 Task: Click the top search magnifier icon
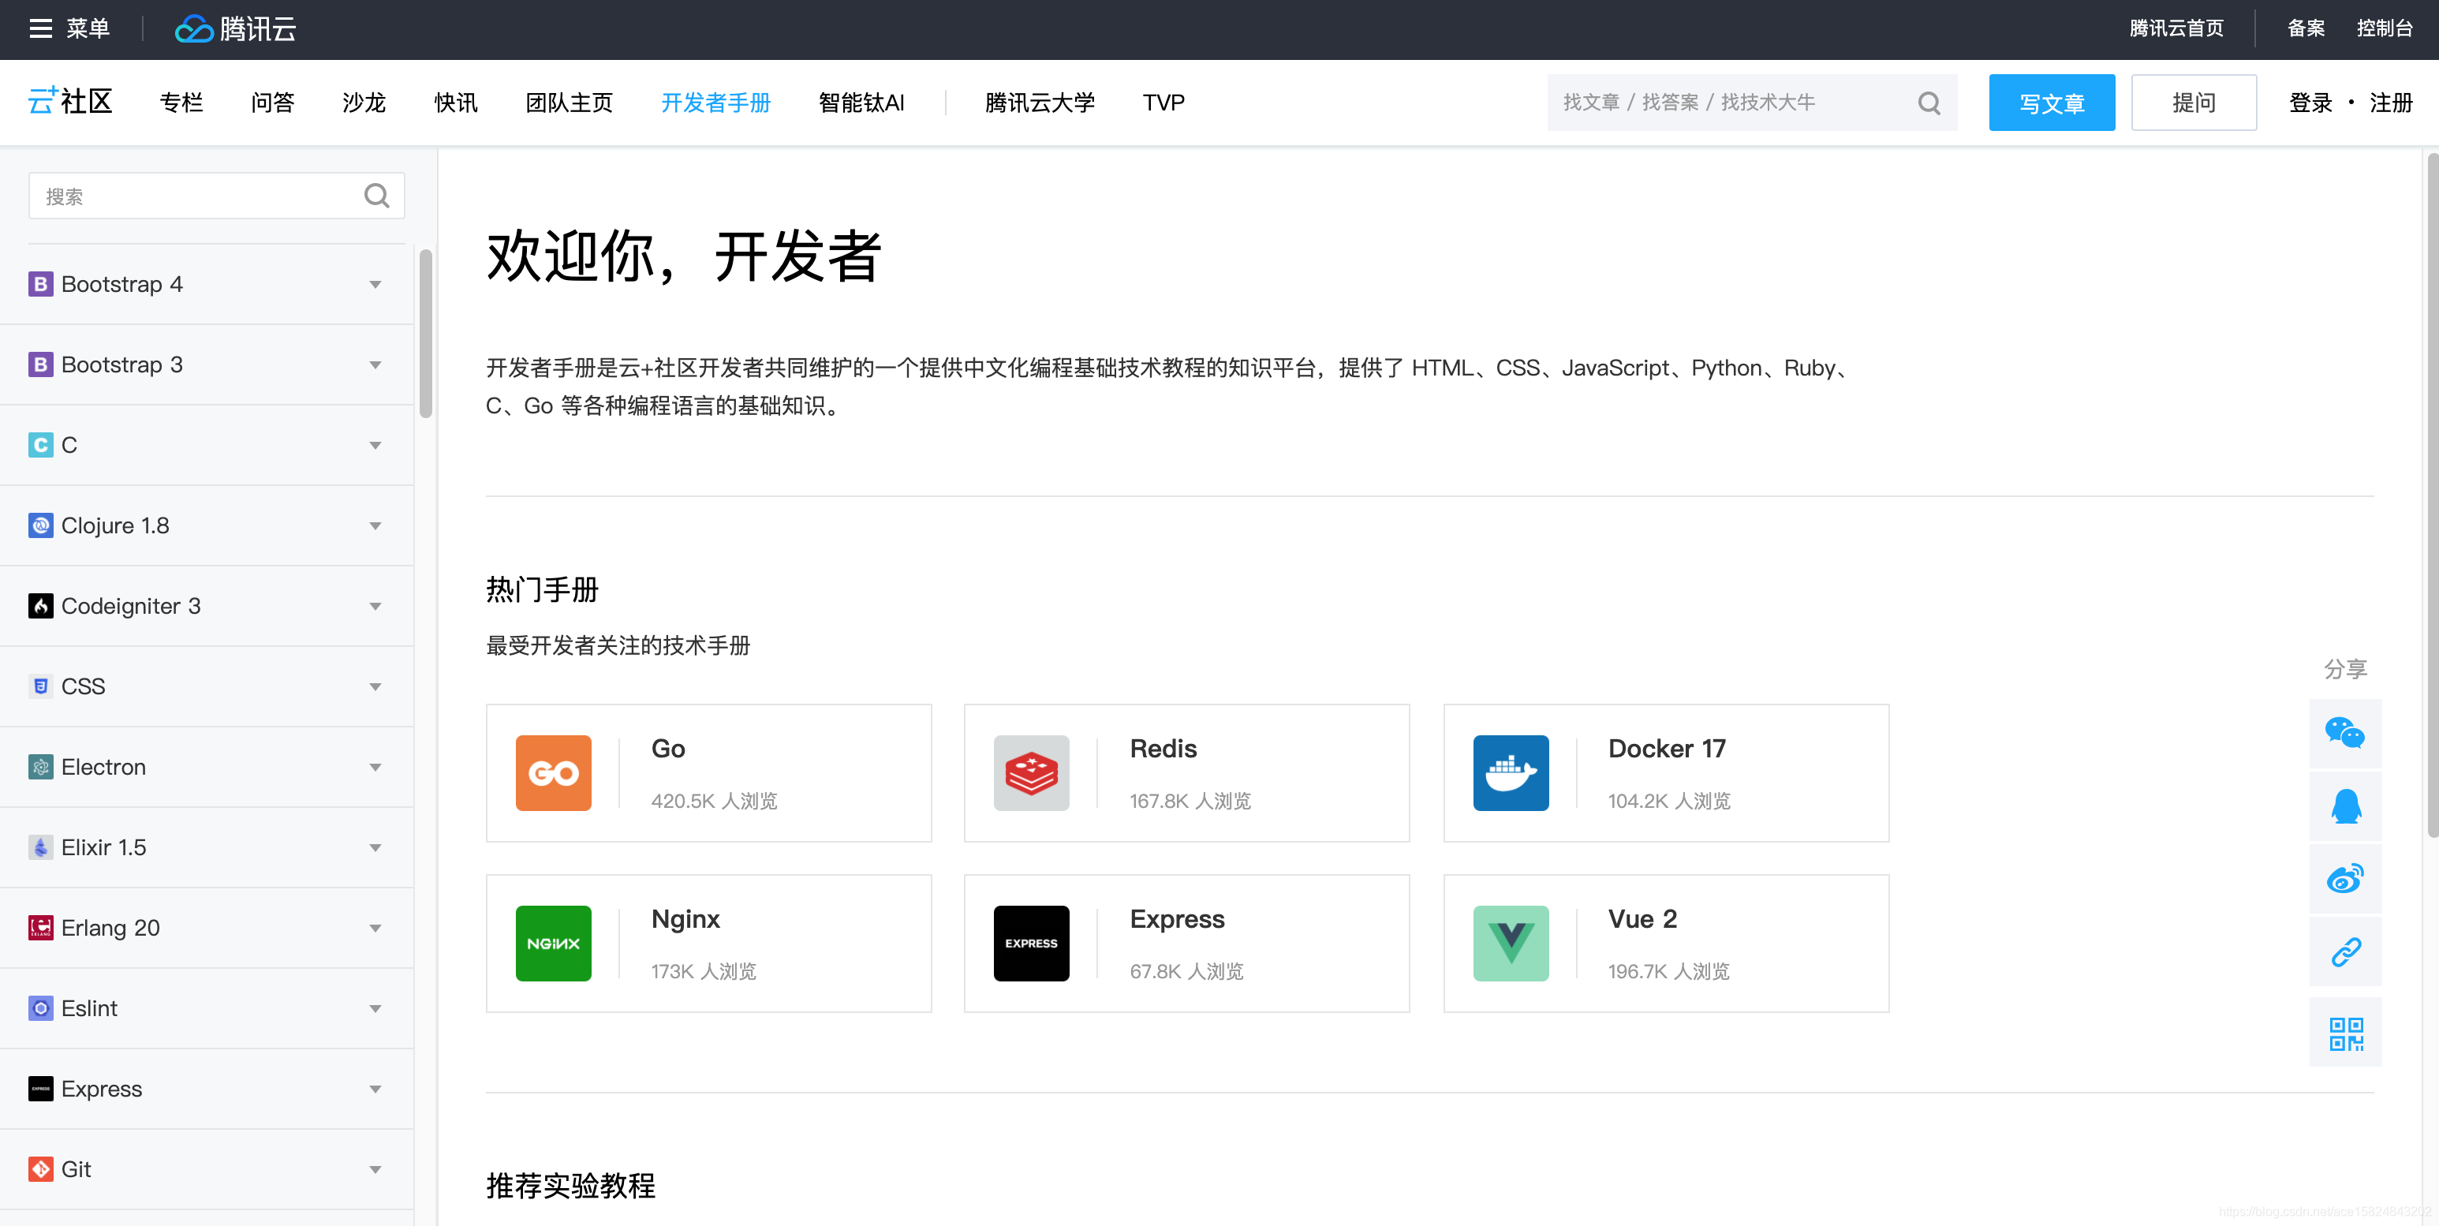click(1929, 103)
